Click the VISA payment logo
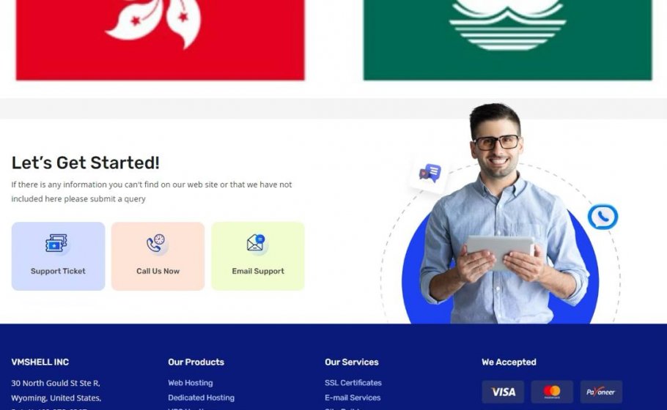 click(x=504, y=392)
